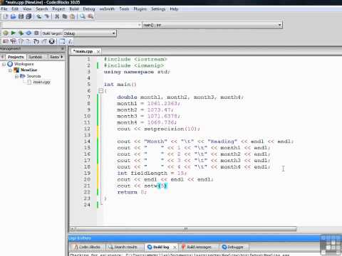Click the Debug/Continue icon
342x256 pixels.
tap(6, 41)
